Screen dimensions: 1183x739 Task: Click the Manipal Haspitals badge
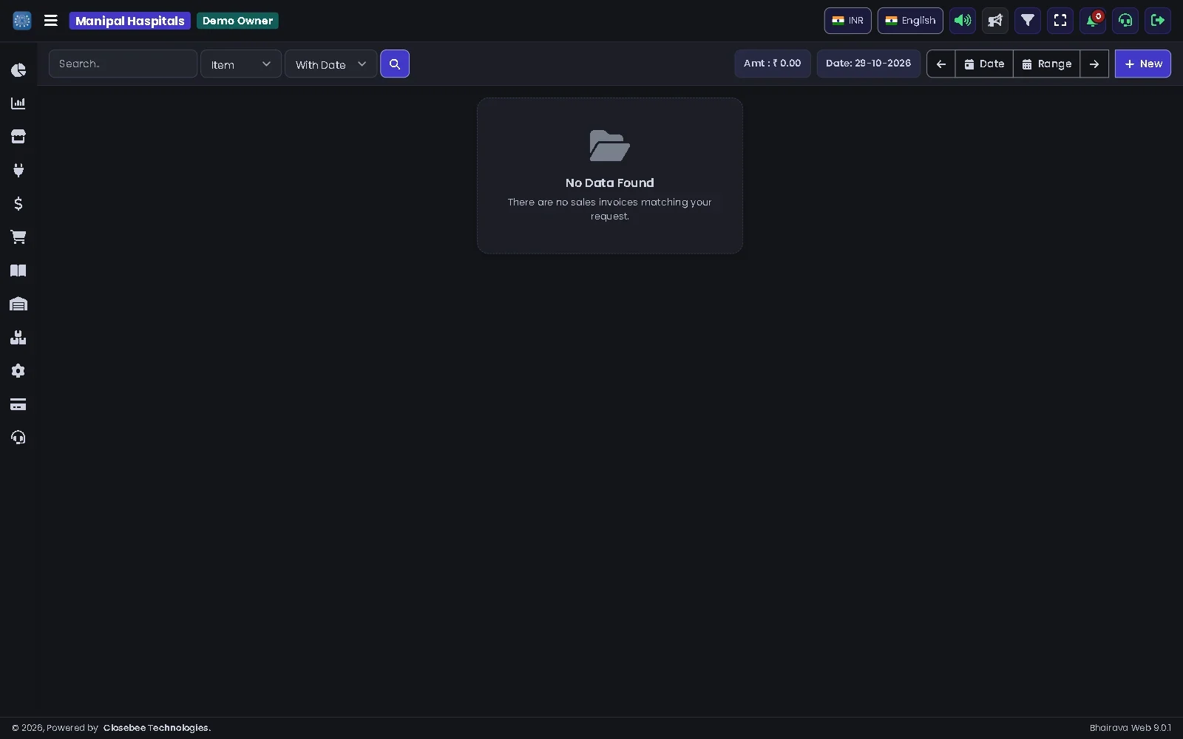click(130, 21)
